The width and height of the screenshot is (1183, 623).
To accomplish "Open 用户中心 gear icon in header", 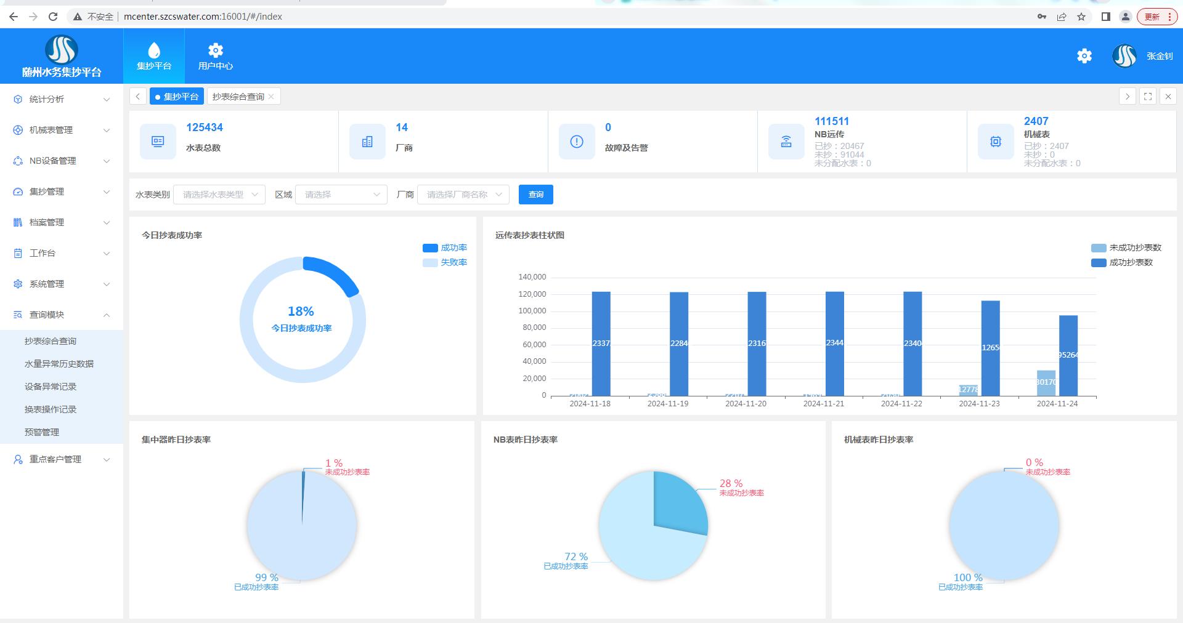I will pos(215,50).
